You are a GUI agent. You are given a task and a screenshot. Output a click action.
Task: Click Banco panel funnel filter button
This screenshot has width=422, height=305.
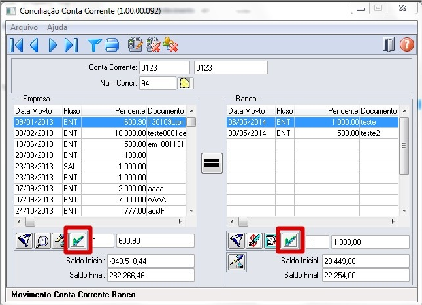pos(236,241)
